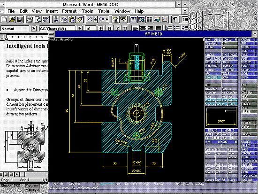Open the View menu in Word
This screenshot has height=194, width=258.
click(x=37, y=11)
